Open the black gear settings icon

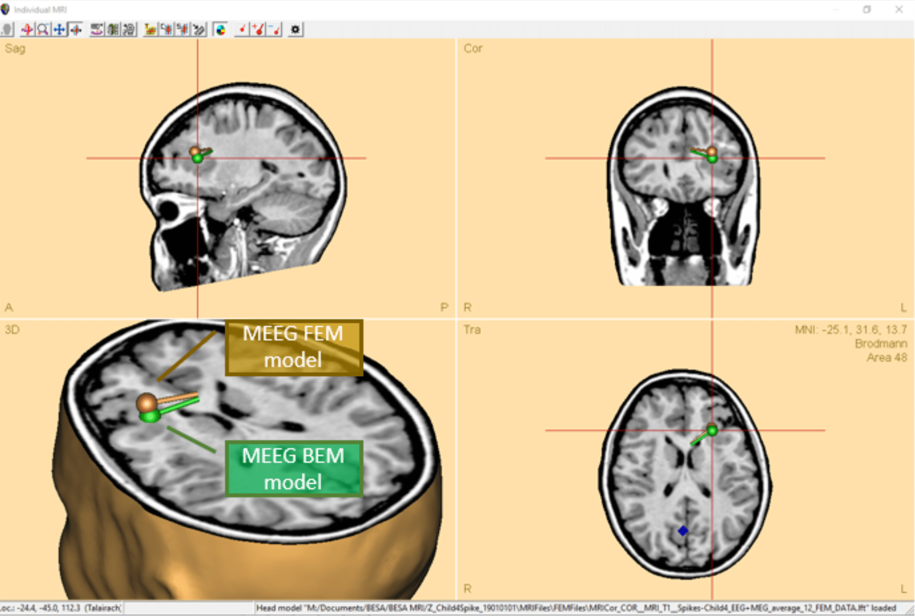tap(295, 30)
